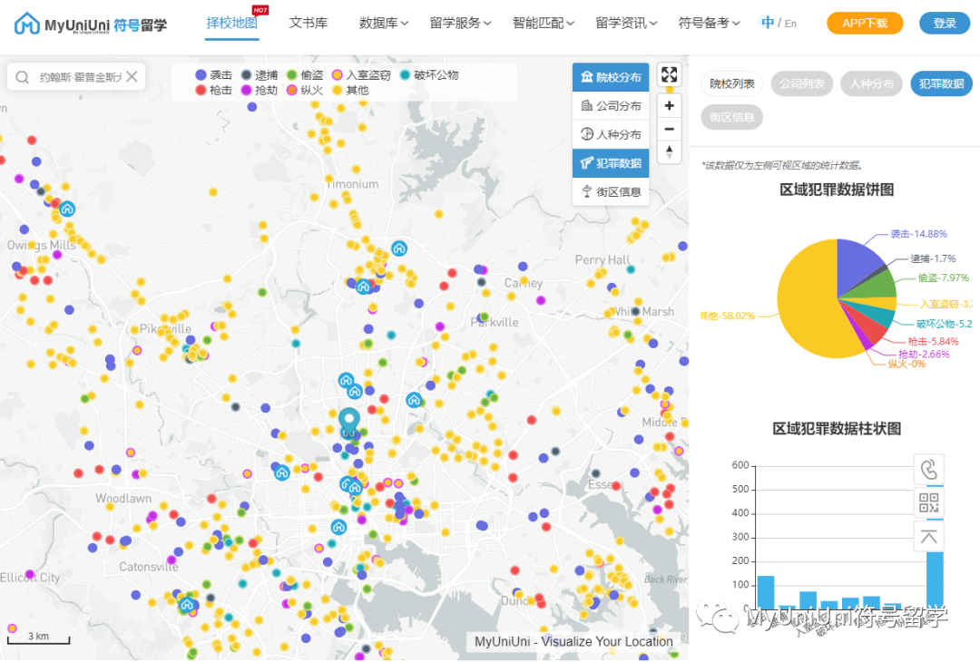Click the phone contact floating icon

929,469
